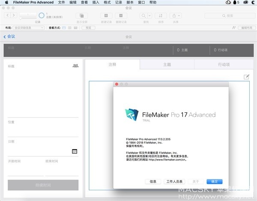The image size is (257, 201).
Task: Click the 0 主题 counter in header
Action: point(182,50)
